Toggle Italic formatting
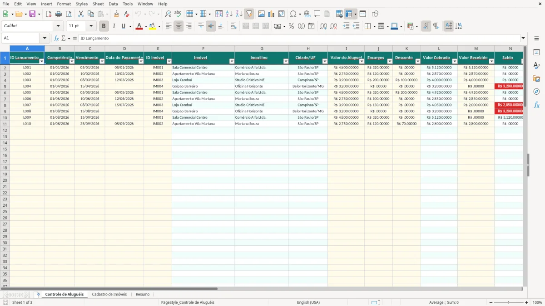Image resolution: width=545 pixels, height=306 pixels. click(114, 26)
